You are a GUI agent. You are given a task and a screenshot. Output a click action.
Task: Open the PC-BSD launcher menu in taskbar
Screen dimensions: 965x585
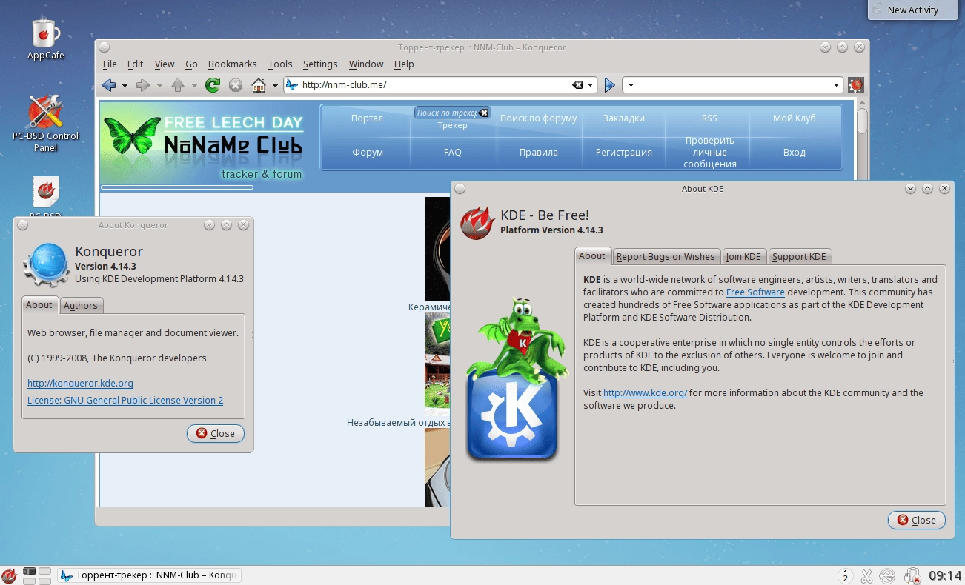[x=10, y=575]
